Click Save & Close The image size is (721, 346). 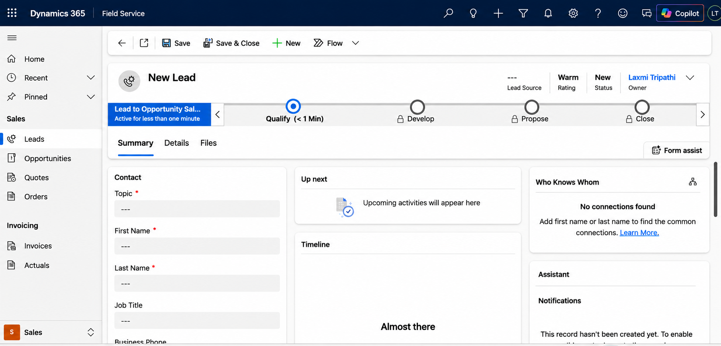[x=231, y=43]
